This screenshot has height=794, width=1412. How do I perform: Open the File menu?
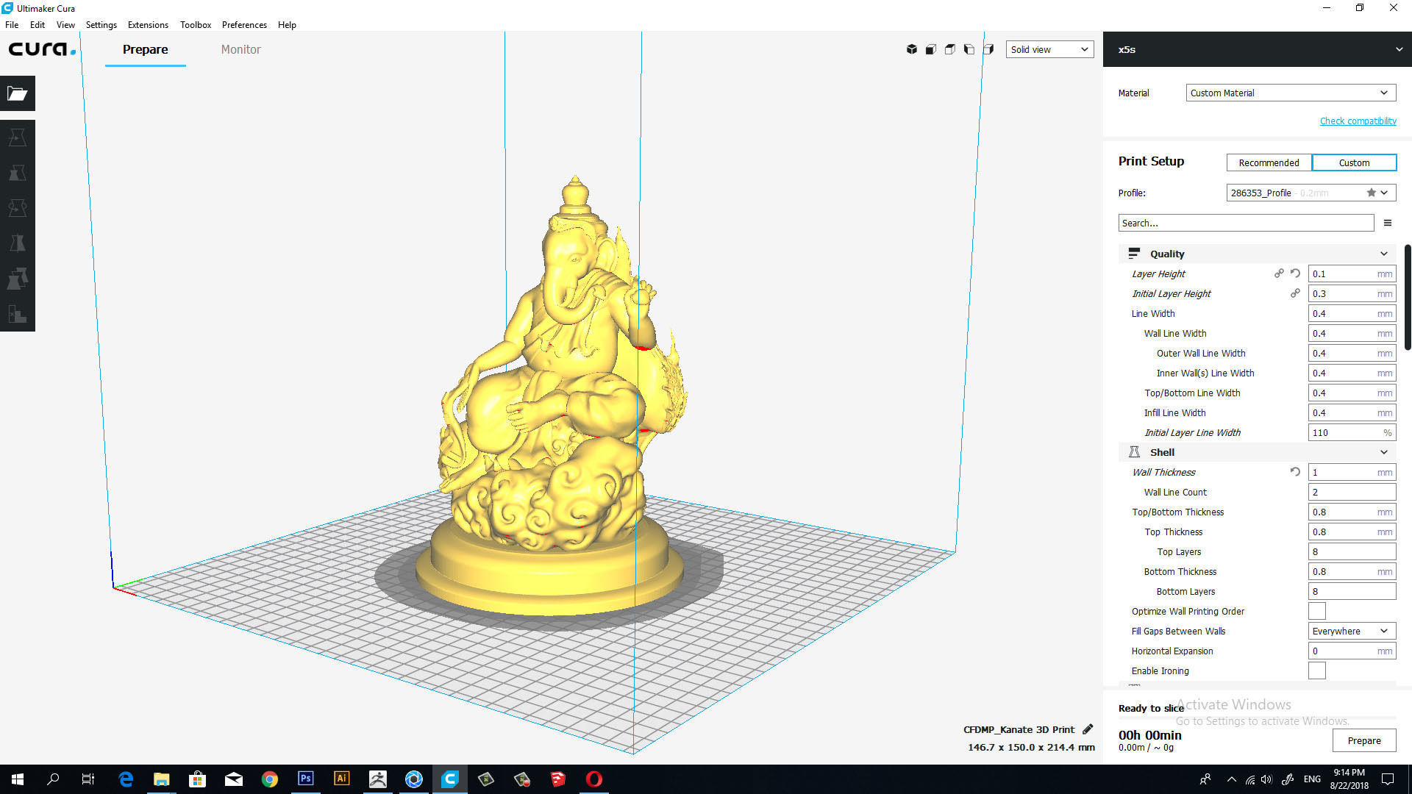click(12, 24)
